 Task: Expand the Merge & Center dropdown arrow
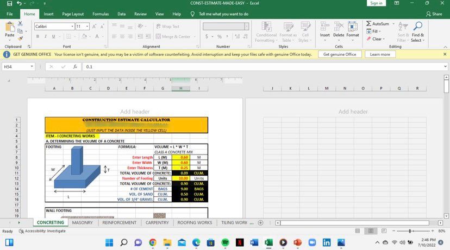(195, 37)
